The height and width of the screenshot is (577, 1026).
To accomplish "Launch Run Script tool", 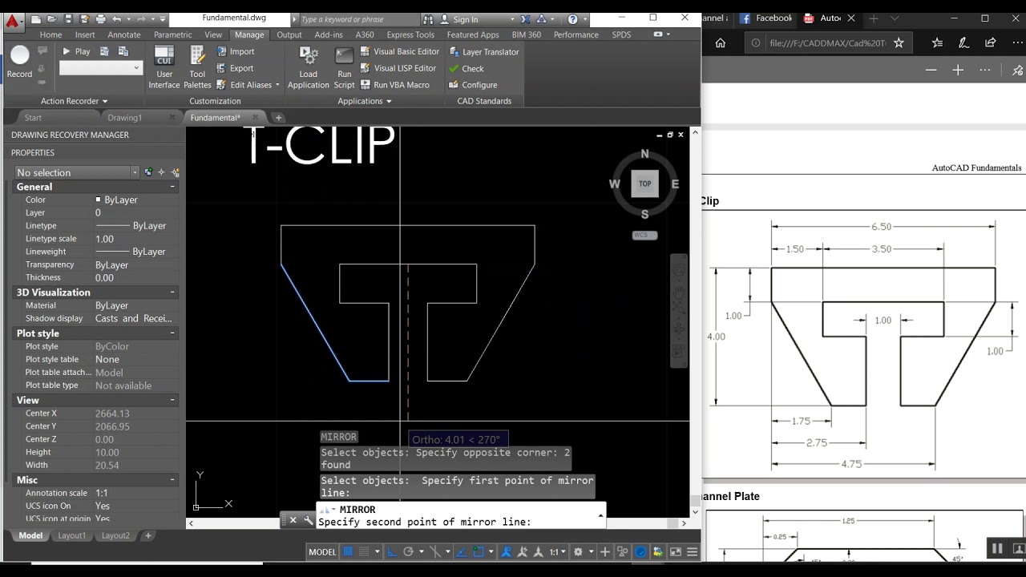I will click(x=344, y=67).
